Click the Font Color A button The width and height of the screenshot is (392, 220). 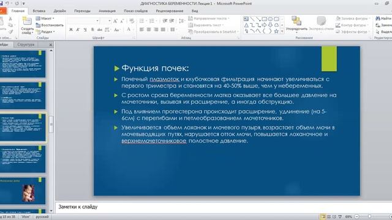tap(129, 29)
